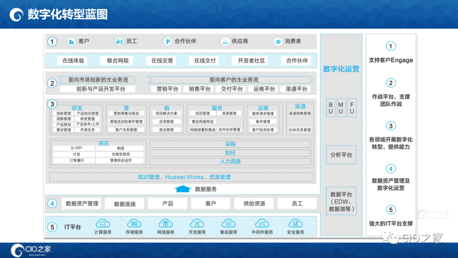Select the 消费者 icon

point(278,41)
